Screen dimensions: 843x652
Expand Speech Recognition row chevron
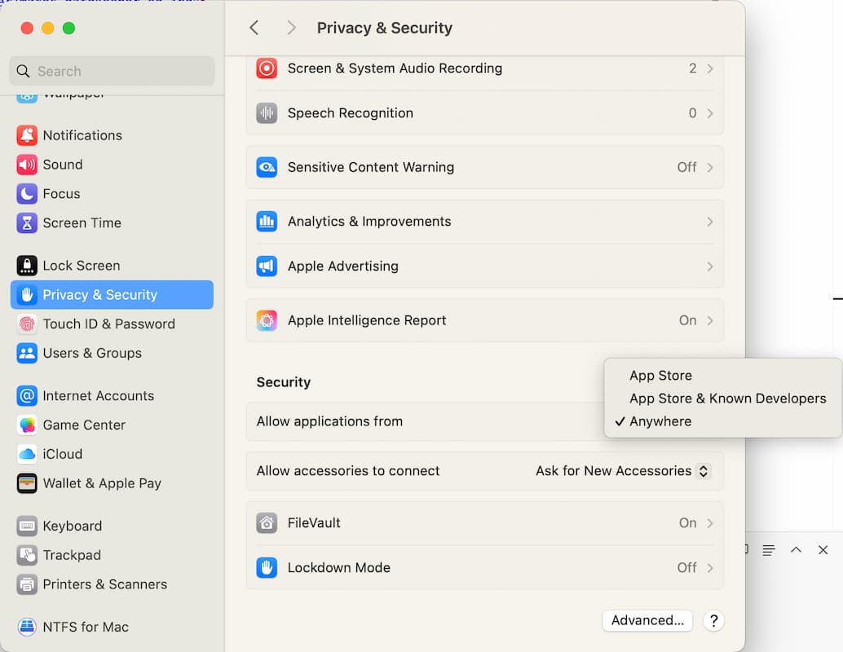pyautogui.click(x=709, y=113)
